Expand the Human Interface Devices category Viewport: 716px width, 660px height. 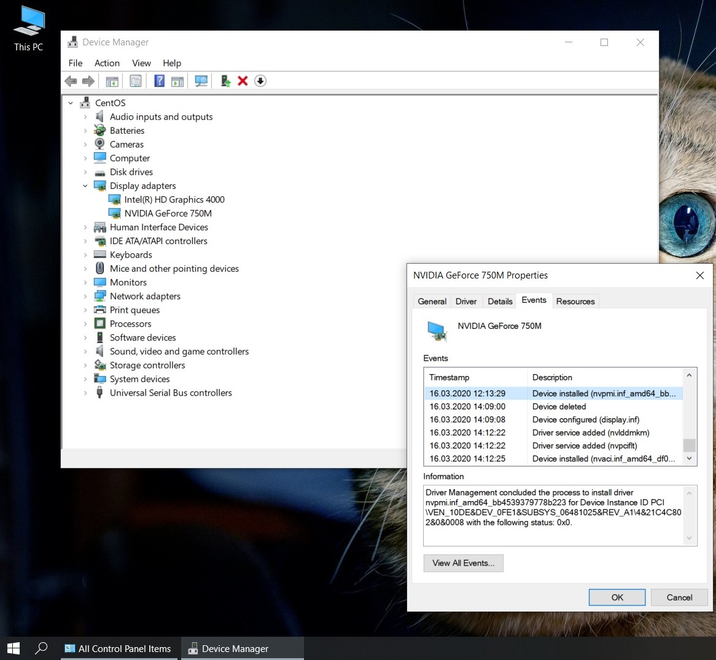pos(85,227)
